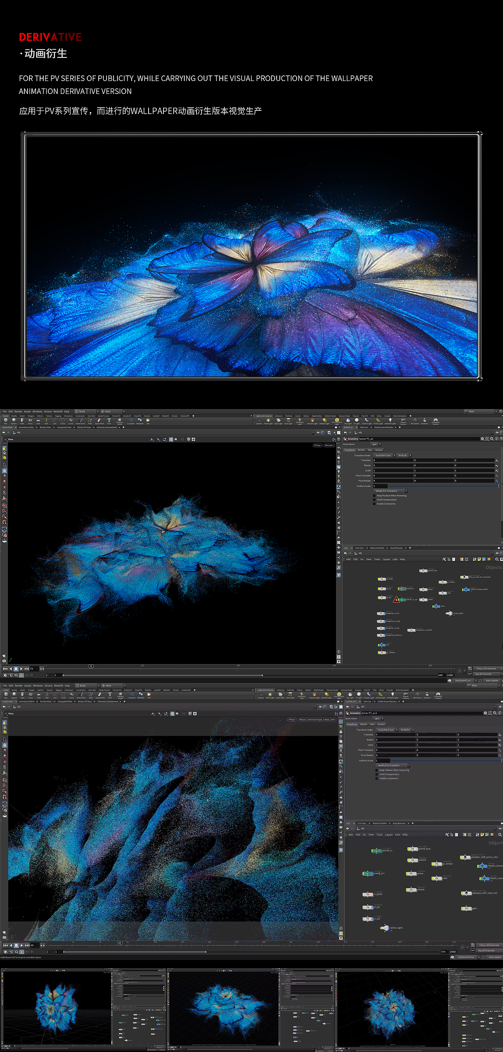Select the Metaball tool in upper Houdini shelf
This screenshot has width=503, height=1052.
point(140,420)
